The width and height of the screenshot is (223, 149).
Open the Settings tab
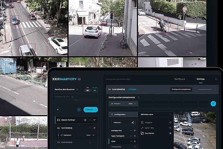pyautogui.click(x=200, y=79)
